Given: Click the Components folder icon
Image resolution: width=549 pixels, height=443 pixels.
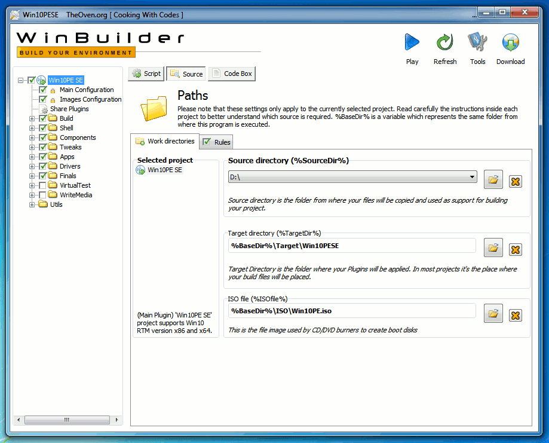Looking at the screenshot, I should click(53, 137).
